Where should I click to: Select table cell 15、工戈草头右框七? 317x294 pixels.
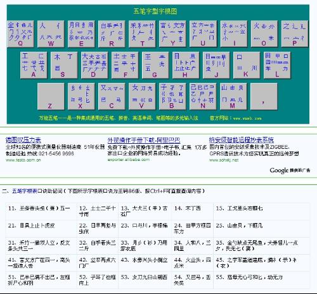262,211
